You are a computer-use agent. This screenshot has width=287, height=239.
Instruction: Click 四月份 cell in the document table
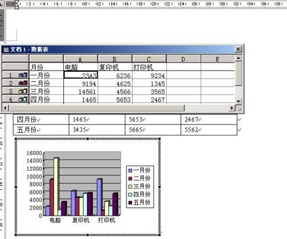tap(41, 119)
